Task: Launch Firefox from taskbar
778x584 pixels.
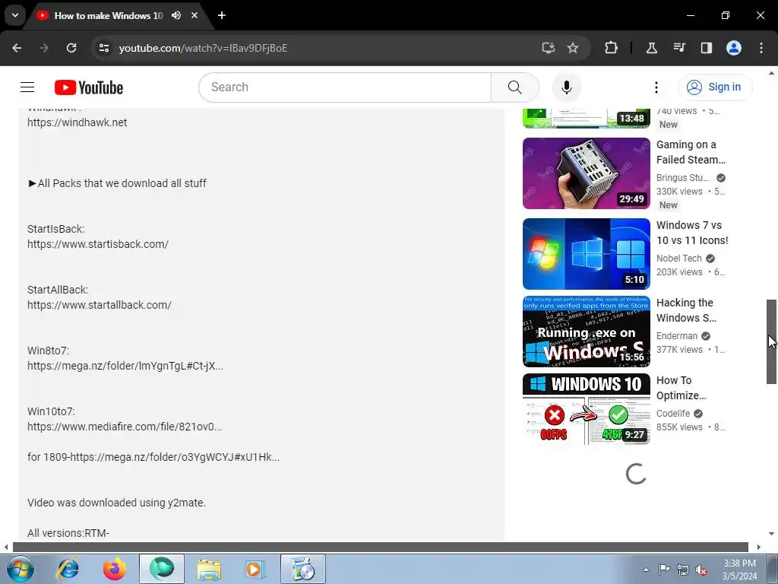Action: pyautogui.click(x=114, y=569)
